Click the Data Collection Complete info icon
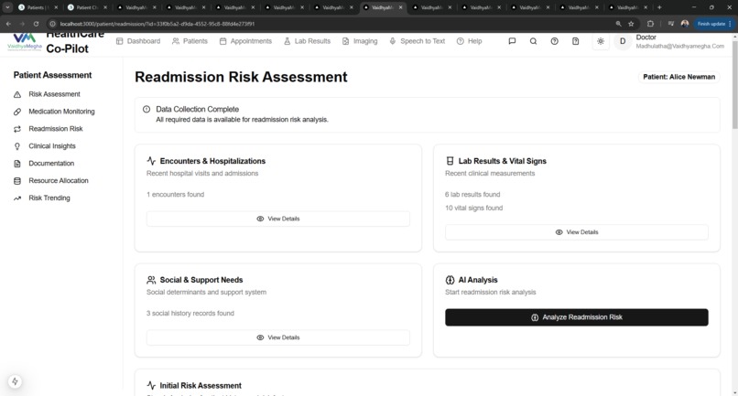Screen dimensions: 738x396 point(147,109)
